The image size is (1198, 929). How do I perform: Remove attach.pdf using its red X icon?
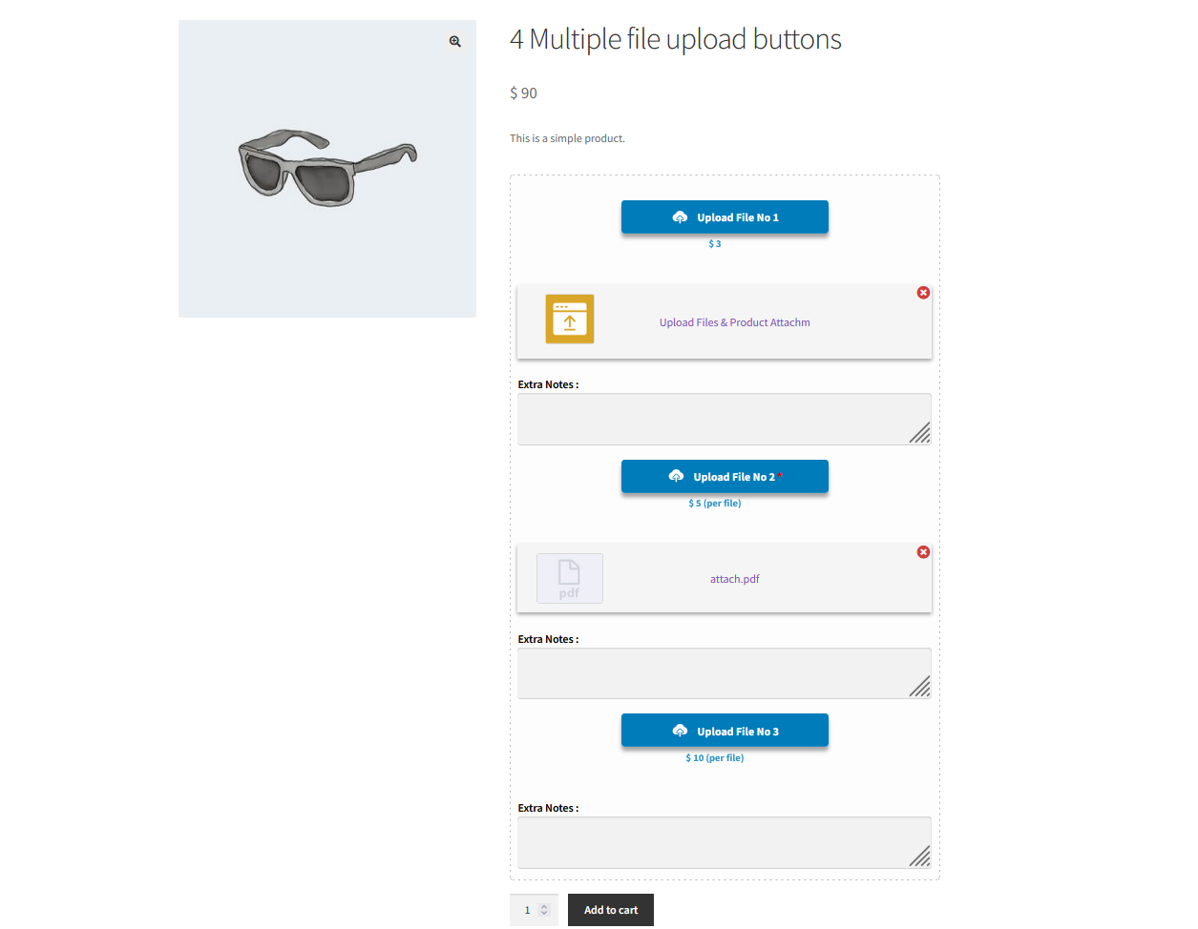(923, 551)
